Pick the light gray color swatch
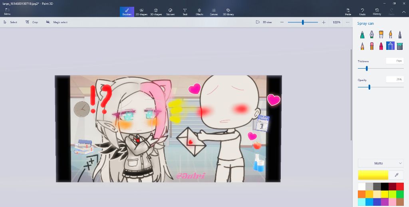 (369, 187)
